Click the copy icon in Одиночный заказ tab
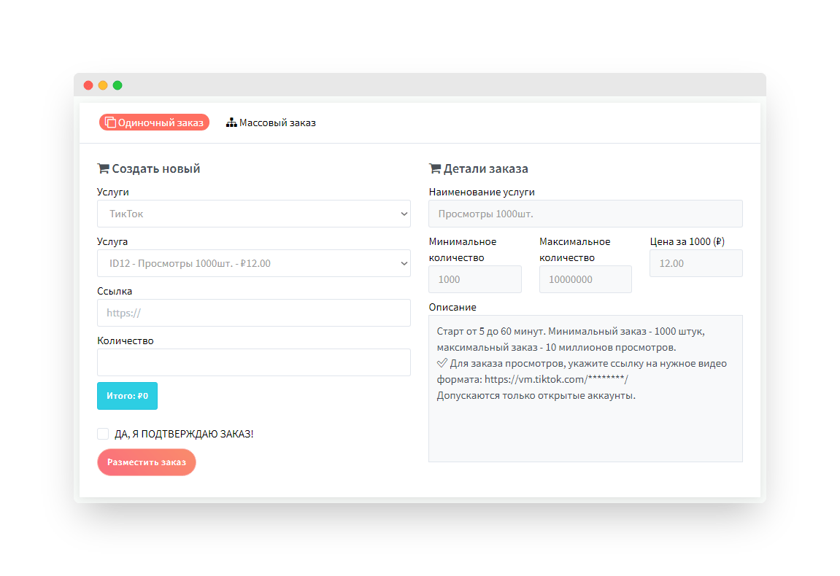The height and width of the screenshot is (576, 840). (110, 122)
